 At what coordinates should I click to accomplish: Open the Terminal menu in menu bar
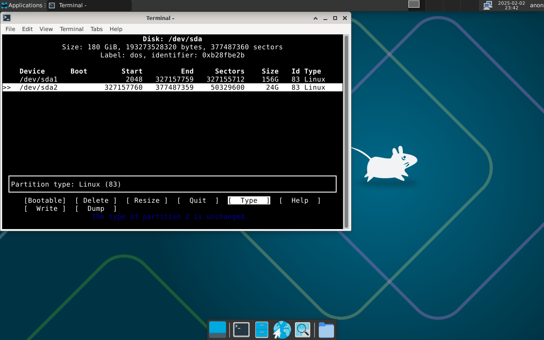(x=71, y=29)
